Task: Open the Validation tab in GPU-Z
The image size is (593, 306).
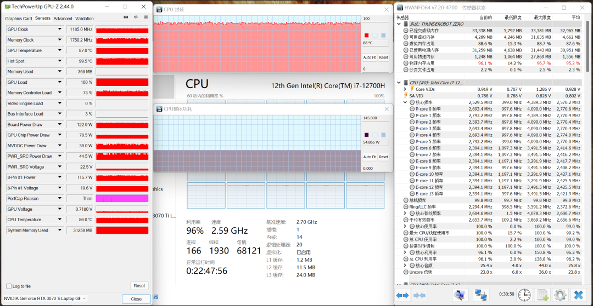Action: coord(85,19)
